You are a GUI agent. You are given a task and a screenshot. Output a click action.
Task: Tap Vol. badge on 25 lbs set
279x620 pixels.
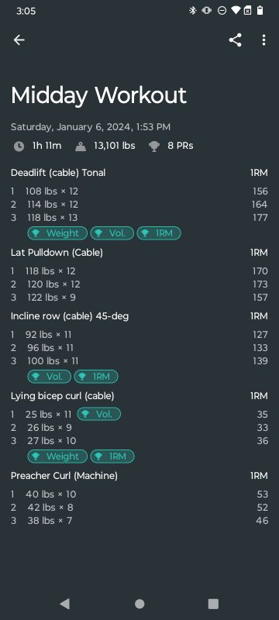(x=98, y=414)
